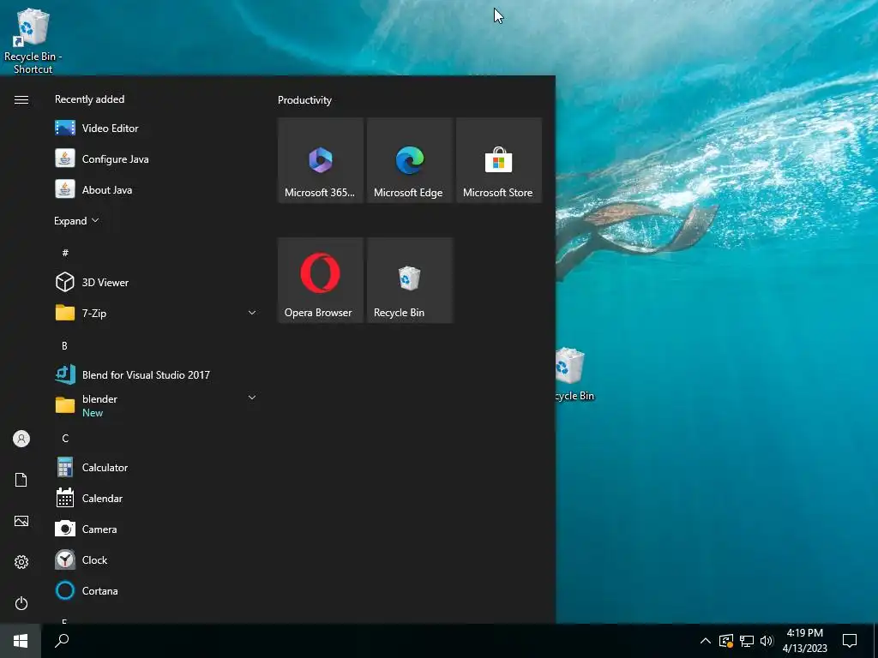
Task: Open Microsoft 365 tile
Action: pyautogui.click(x=321, y=160)
